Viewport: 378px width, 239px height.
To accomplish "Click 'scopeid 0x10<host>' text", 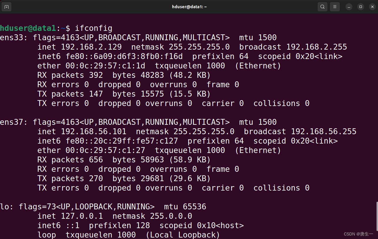I will coord(202,225).
